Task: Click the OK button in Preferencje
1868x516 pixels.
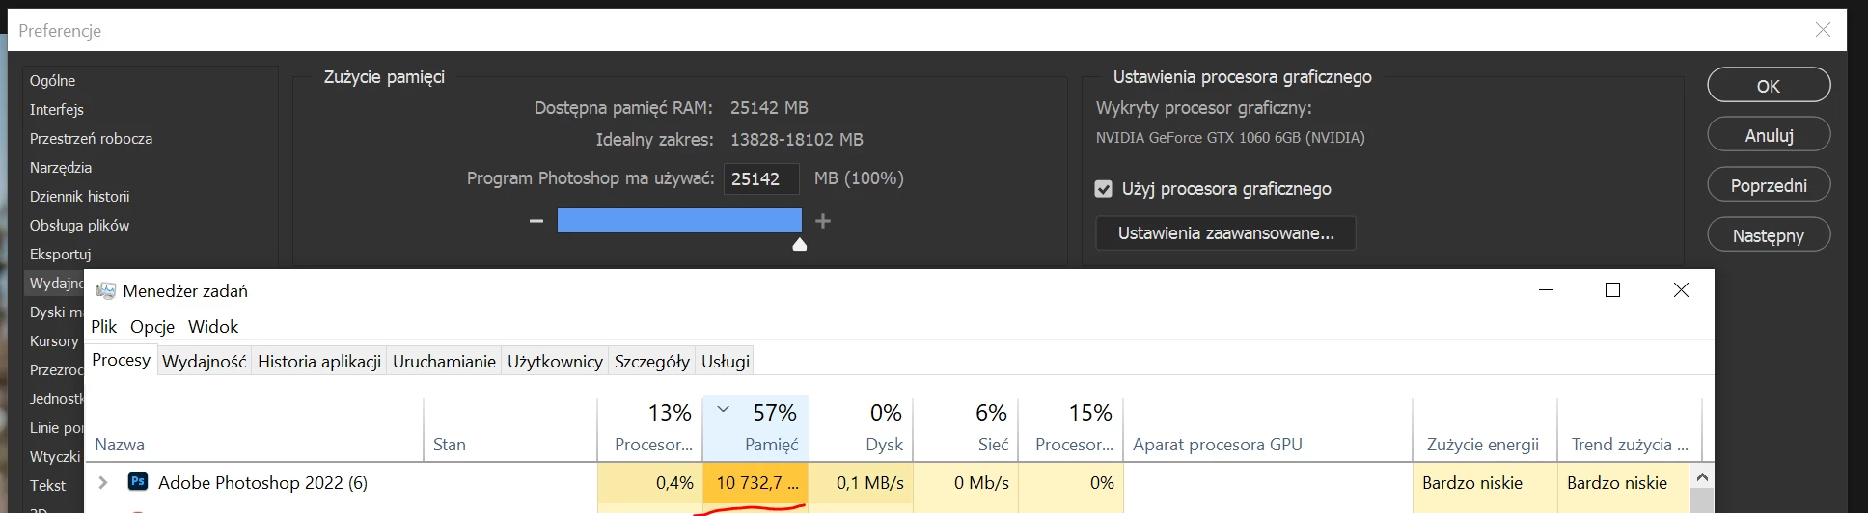Action: [1769, 85]
